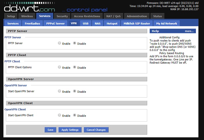Go to the Hotspot sub-tab
Image resolution: width=204 pixels, height=140 pixels.
click(x=112, y=24)
